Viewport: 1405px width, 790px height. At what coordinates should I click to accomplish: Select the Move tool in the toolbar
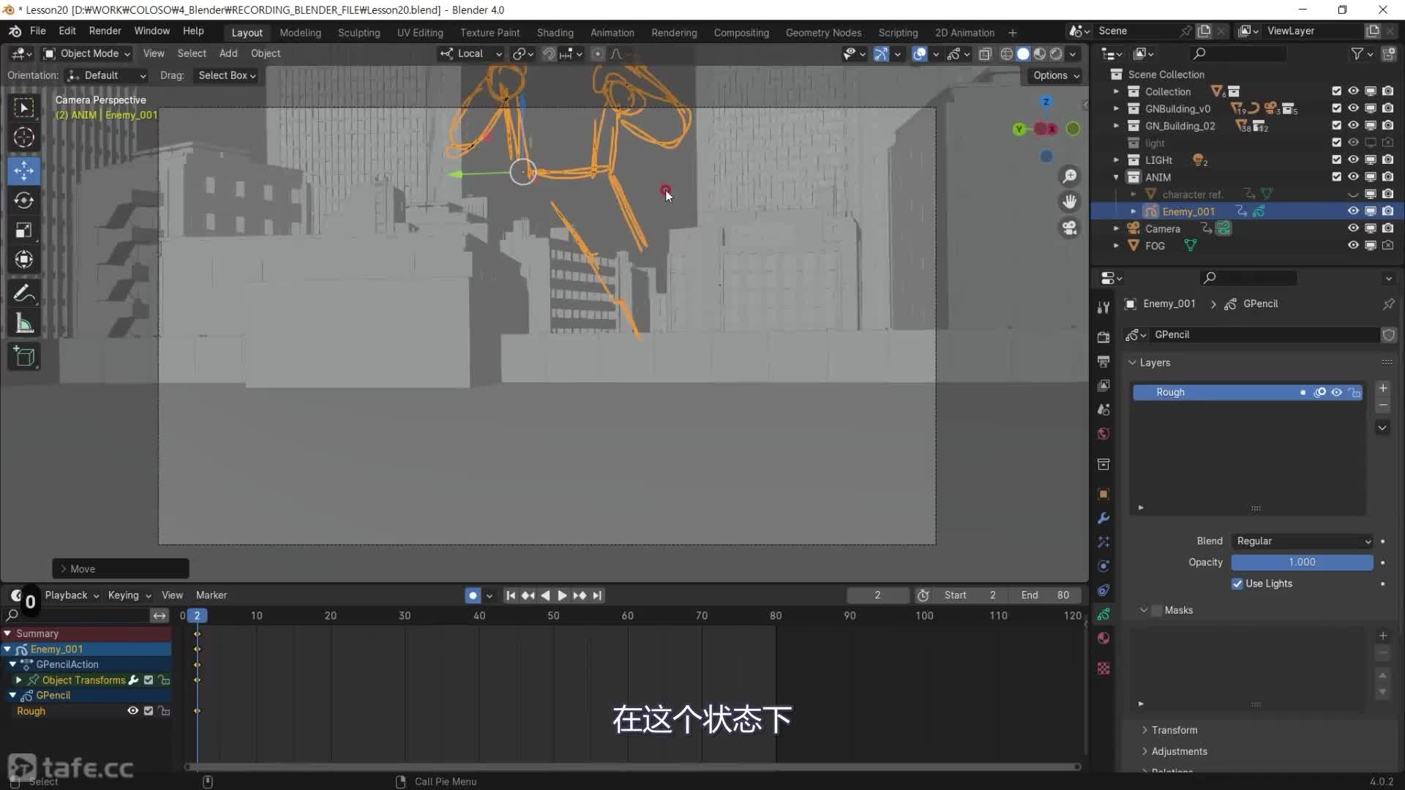[x=23, y=170]
